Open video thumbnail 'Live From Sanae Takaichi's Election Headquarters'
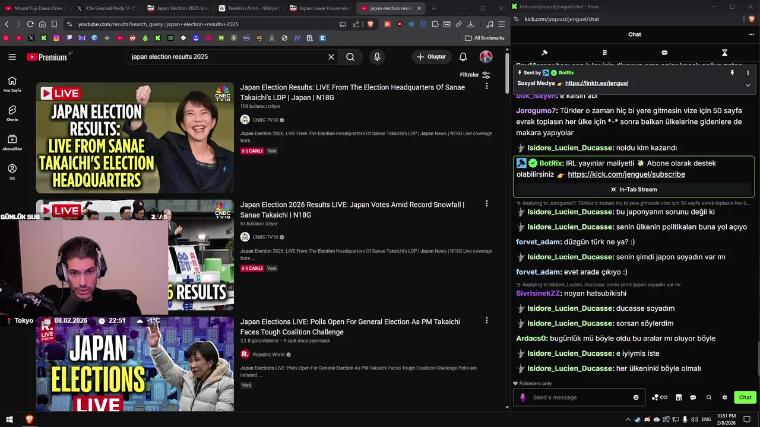760x427 pixels. click(x=135, y=138)
